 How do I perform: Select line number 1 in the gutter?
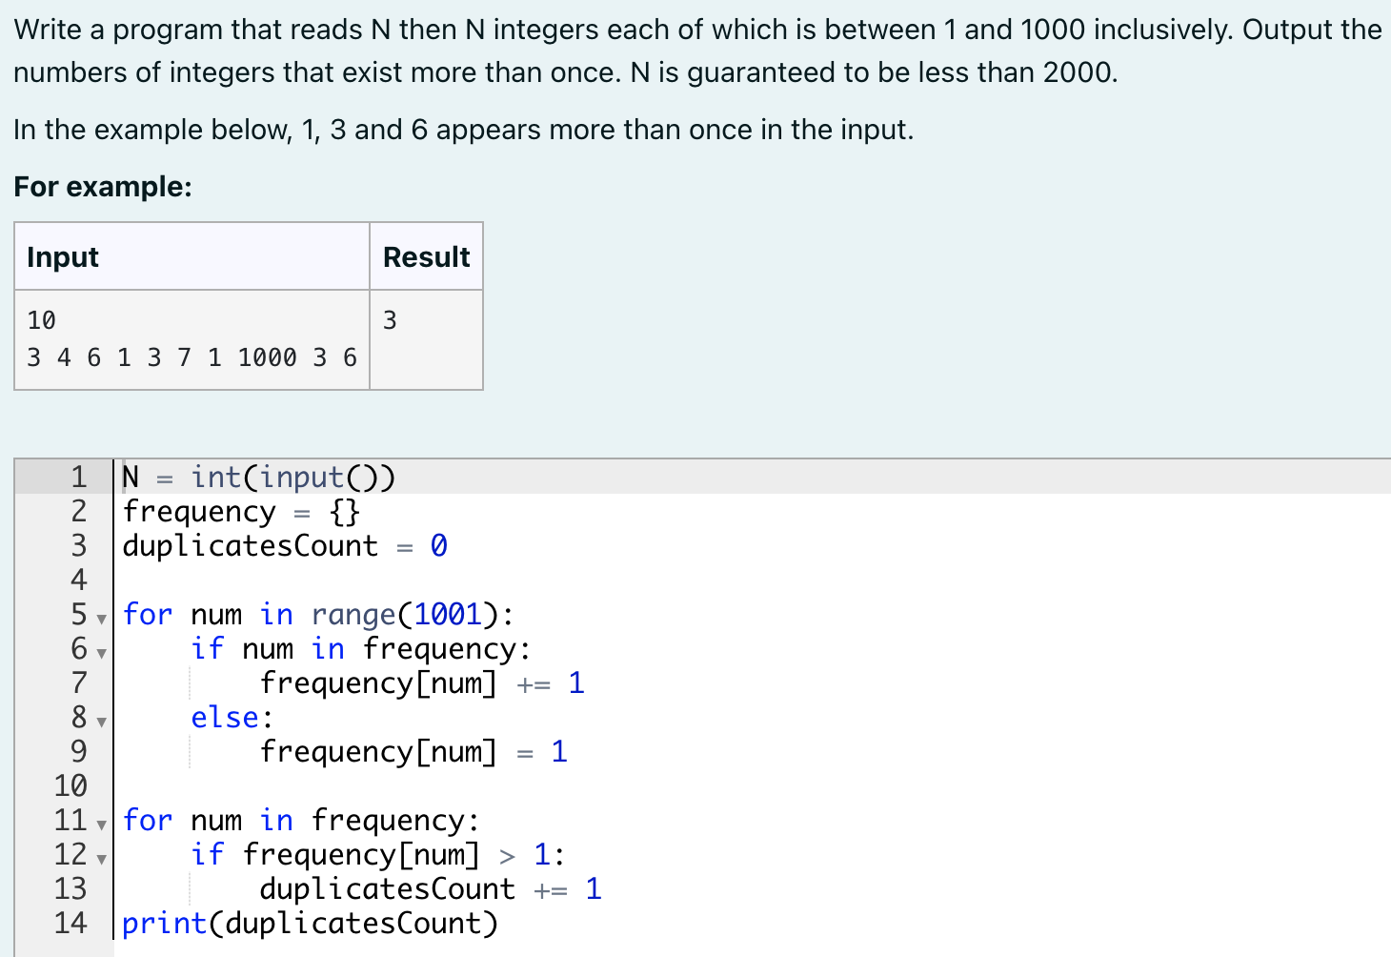point(78,477)
